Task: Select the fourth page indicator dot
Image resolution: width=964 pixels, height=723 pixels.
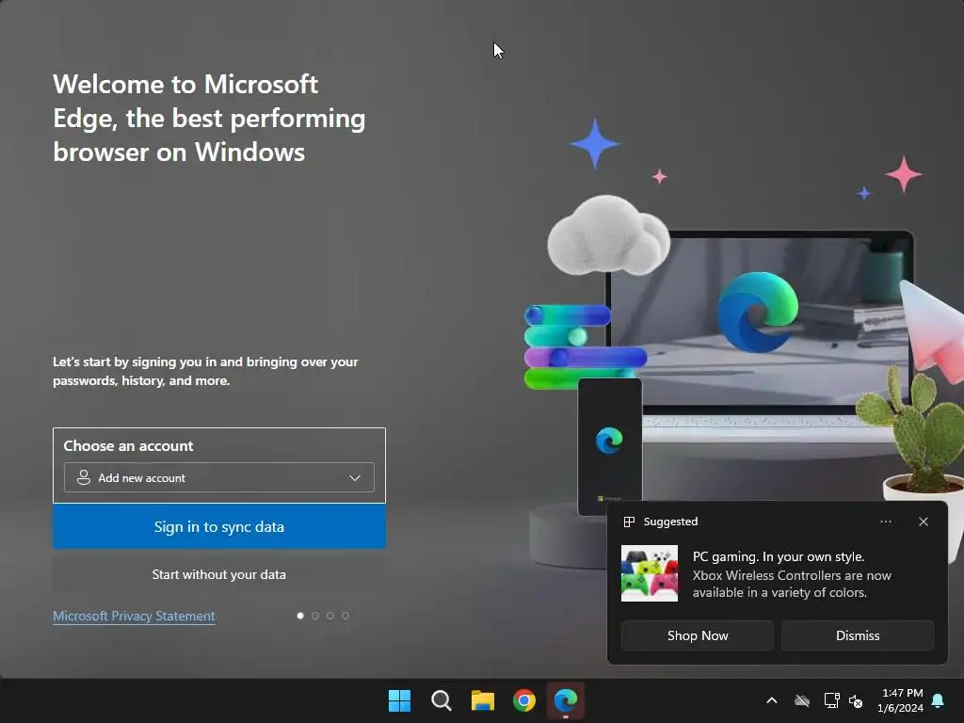Action: pyautogui.click(x=345, y=616)
